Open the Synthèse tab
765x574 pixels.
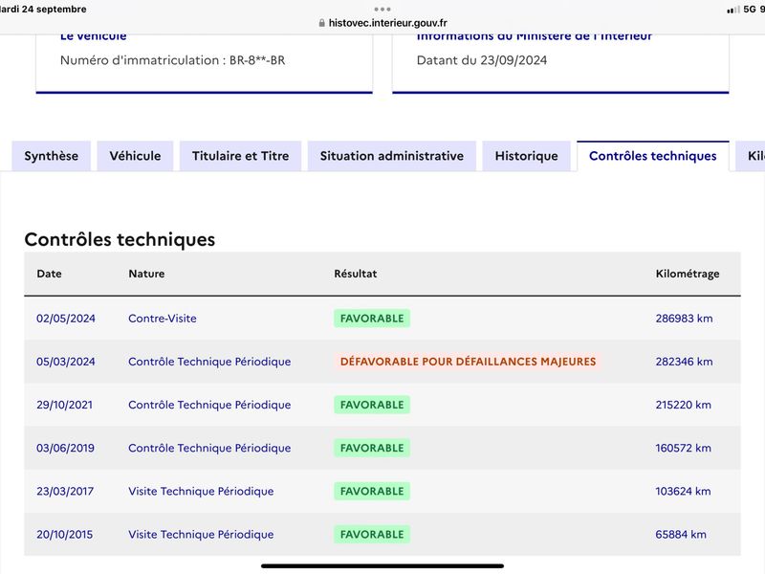pos(52,156)
